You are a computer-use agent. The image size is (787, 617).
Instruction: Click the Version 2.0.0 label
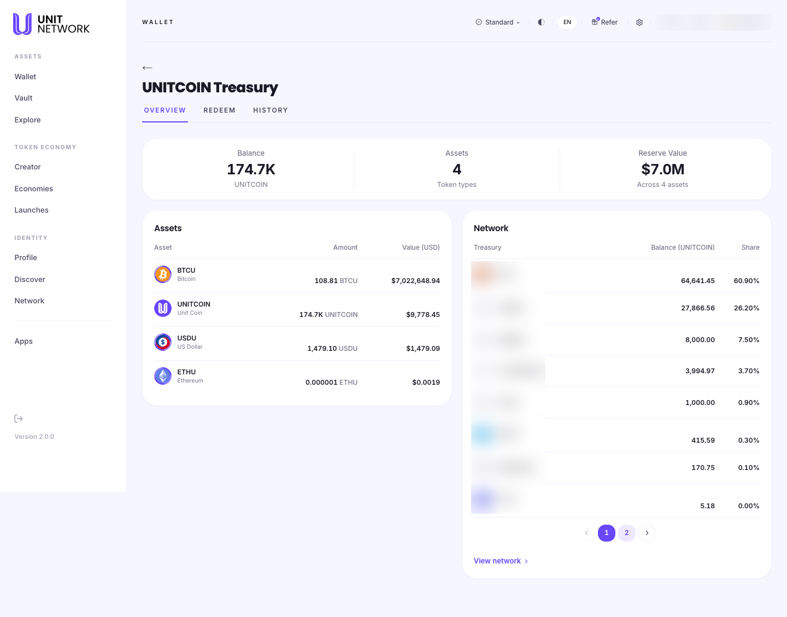click(34, 437)
